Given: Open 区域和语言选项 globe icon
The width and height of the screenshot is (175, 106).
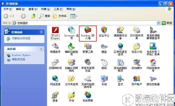Looking at the screenshot, I should (x=120, y=46).
